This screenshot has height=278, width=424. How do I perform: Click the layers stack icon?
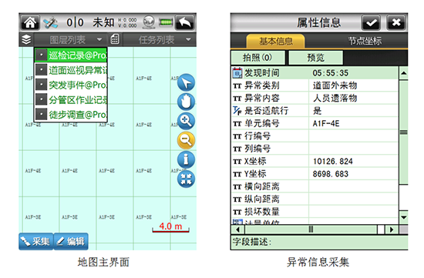(x=26, y=40)
